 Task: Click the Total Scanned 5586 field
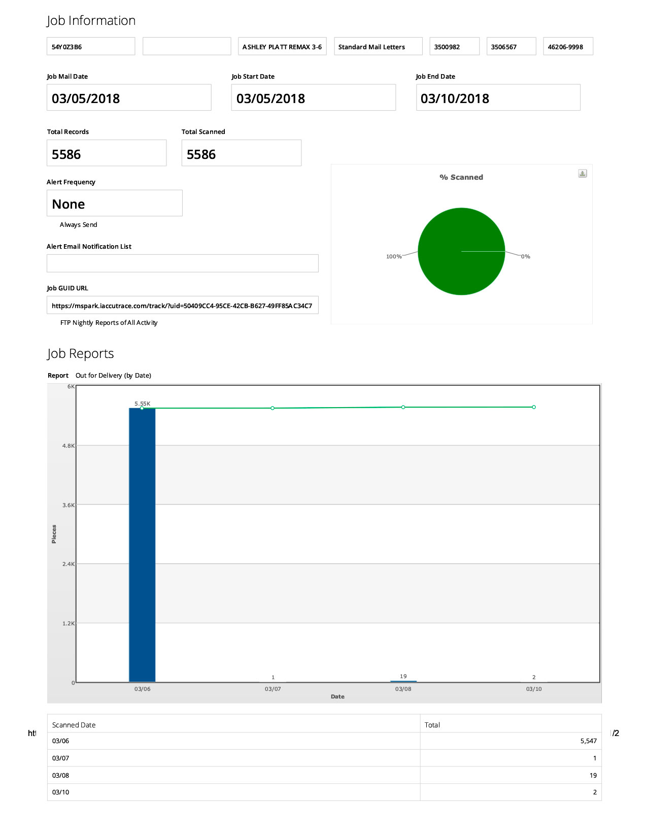point(242,154)
